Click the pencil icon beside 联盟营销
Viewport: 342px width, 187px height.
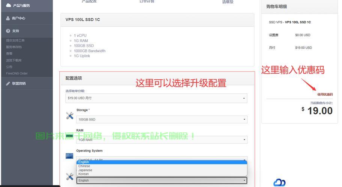coord(8,83)
